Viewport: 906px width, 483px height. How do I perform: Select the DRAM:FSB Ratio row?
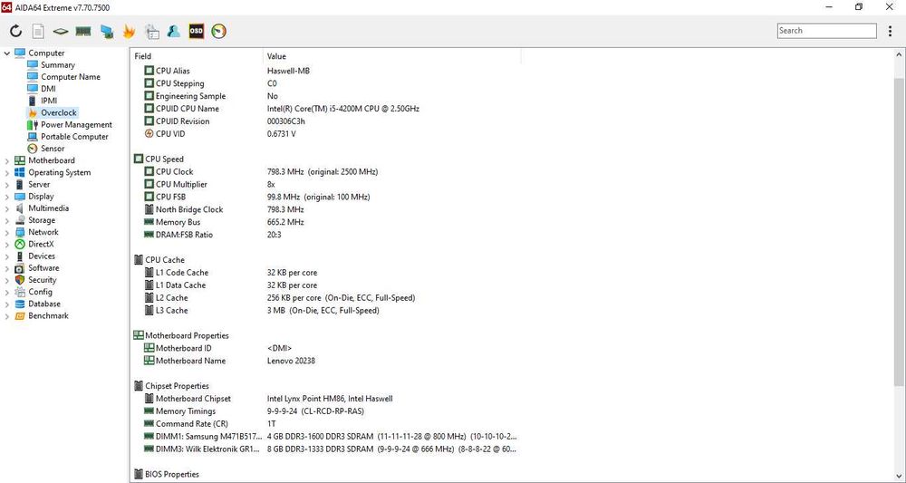tap(326, 235)
